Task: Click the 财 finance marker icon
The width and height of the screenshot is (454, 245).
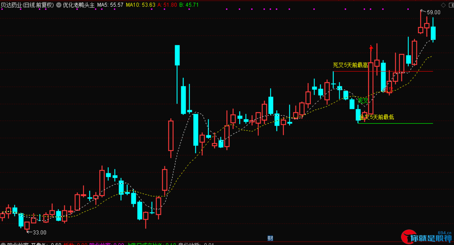Action: click(x=270, y=239)
